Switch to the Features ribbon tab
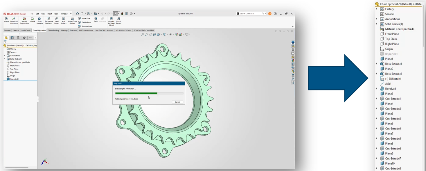The width and height of the screenshot is (426, 171). [x=7, y=30]
